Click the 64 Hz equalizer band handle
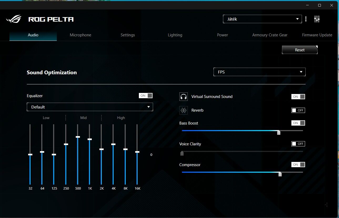The height and width of the screenshot is (218, 339). 42,152
